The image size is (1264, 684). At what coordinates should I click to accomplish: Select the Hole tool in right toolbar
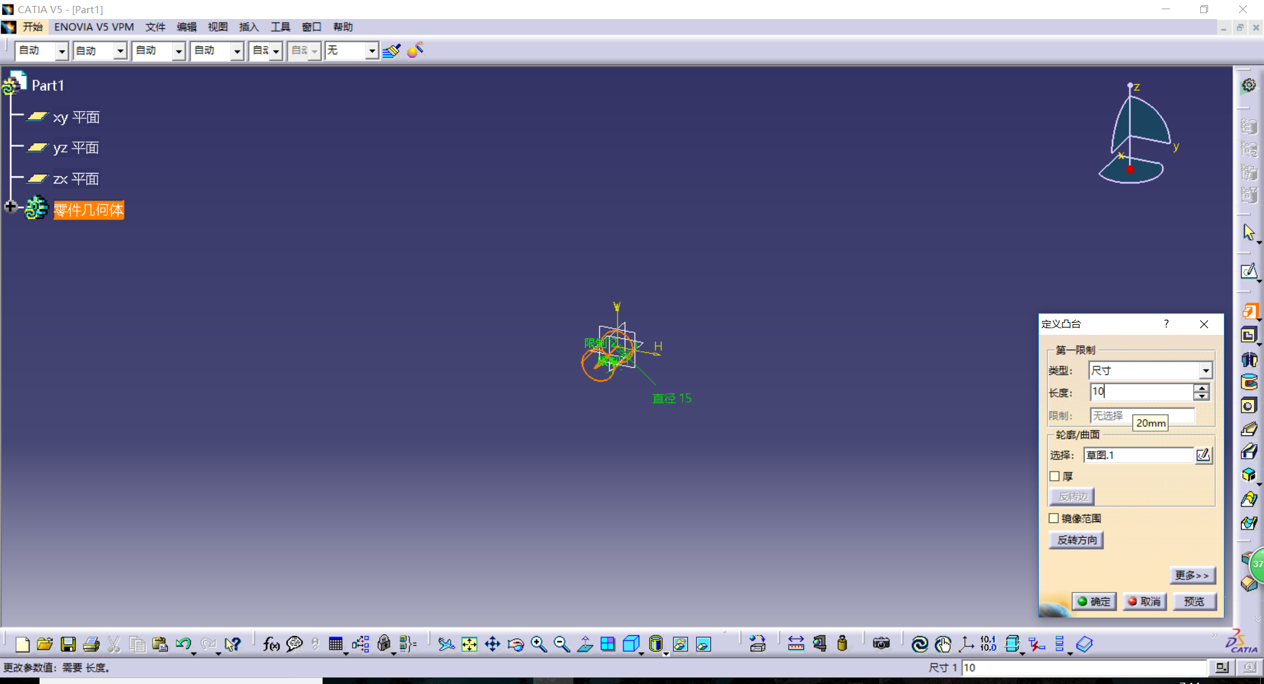1249,406
